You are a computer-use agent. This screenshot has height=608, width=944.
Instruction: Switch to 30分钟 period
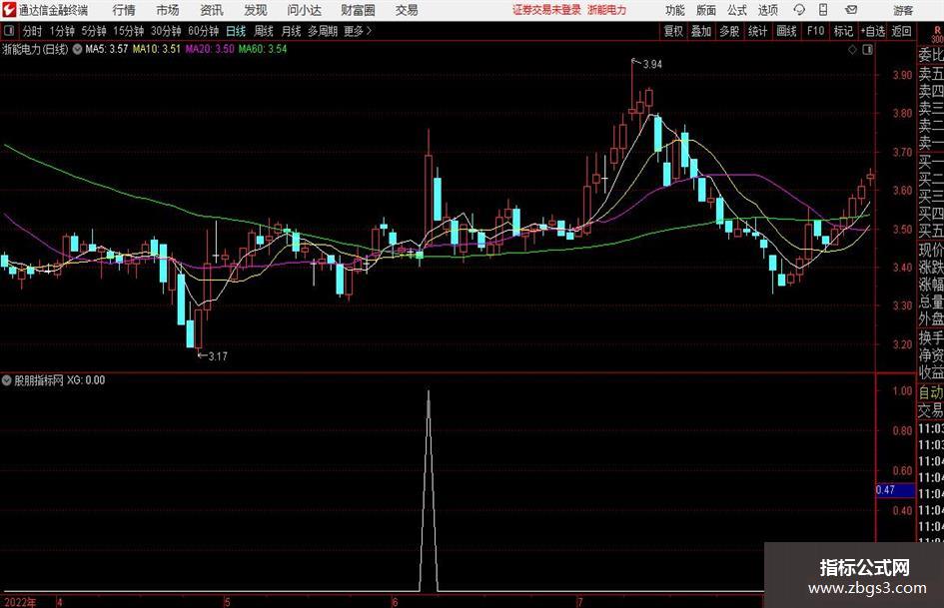tap(166, 31)
